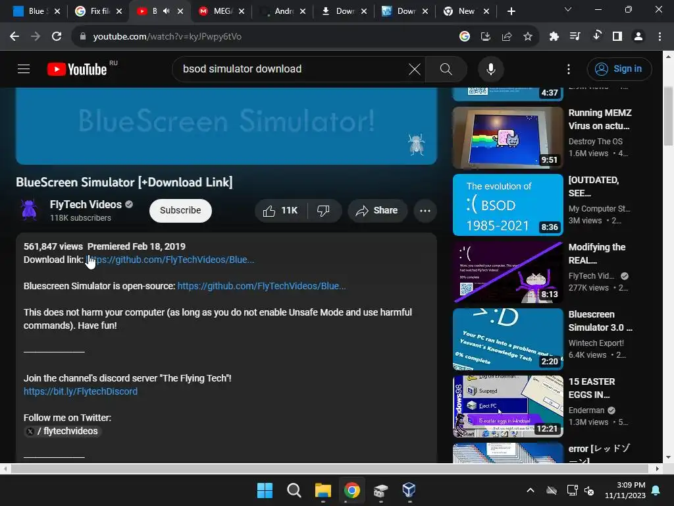
Task: Open Chrome three-dot customize menu
Action: (660, 37)
